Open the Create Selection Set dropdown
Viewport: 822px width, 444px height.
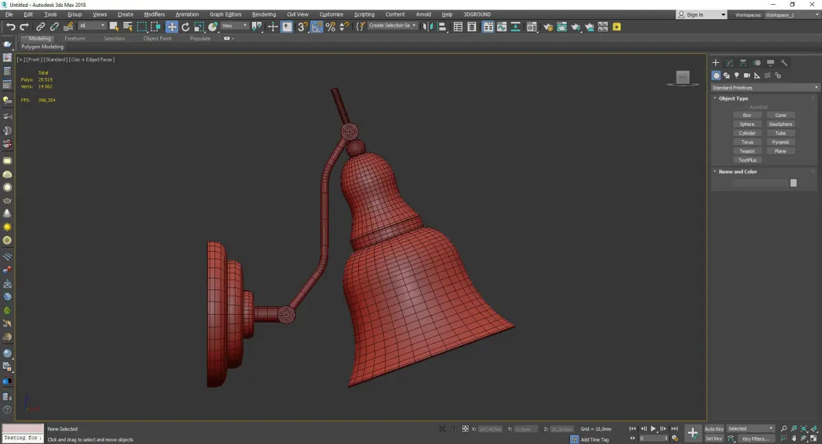[393, 26]
